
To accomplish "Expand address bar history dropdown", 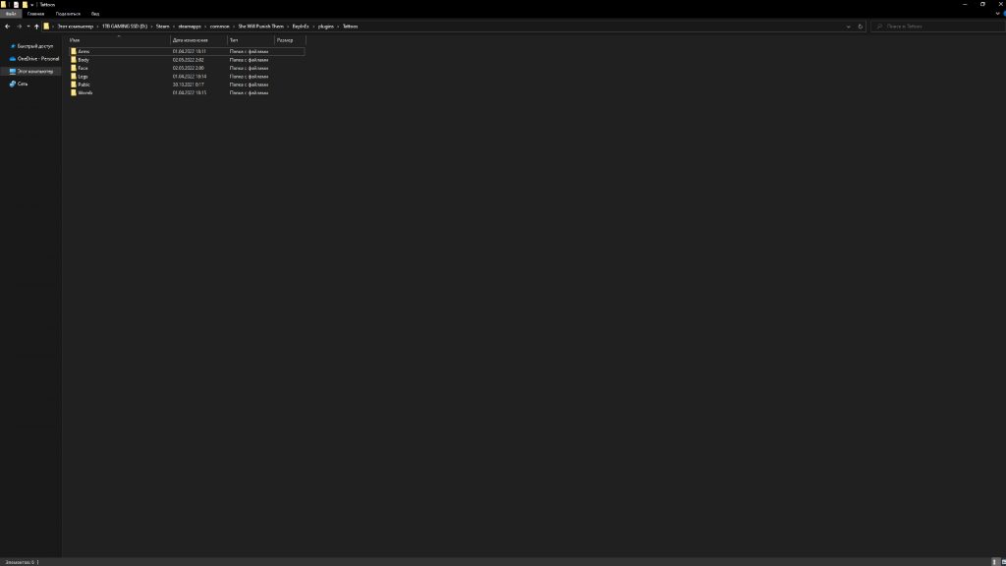I will pos(848,27).
